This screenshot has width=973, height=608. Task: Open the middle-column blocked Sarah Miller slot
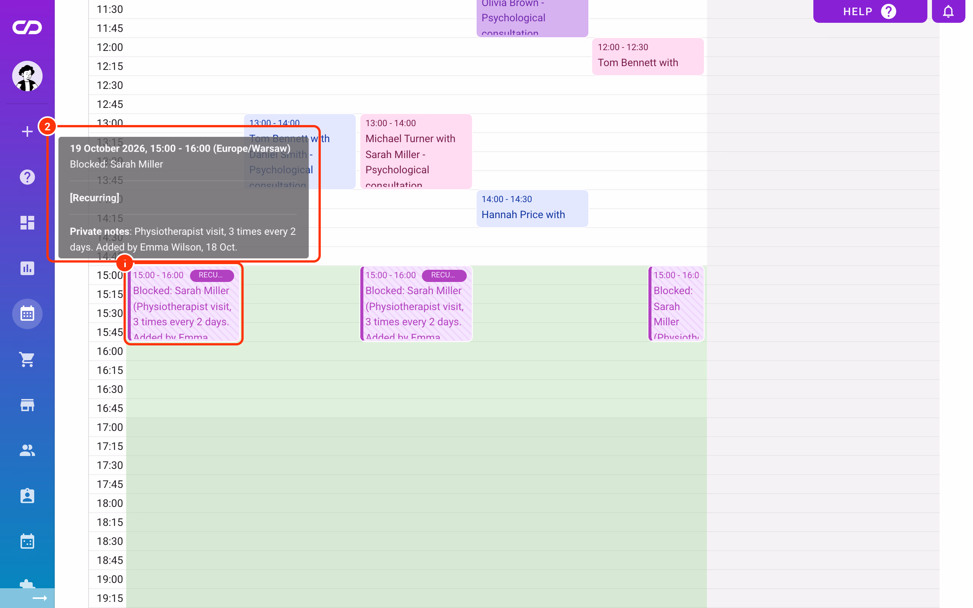416,304
